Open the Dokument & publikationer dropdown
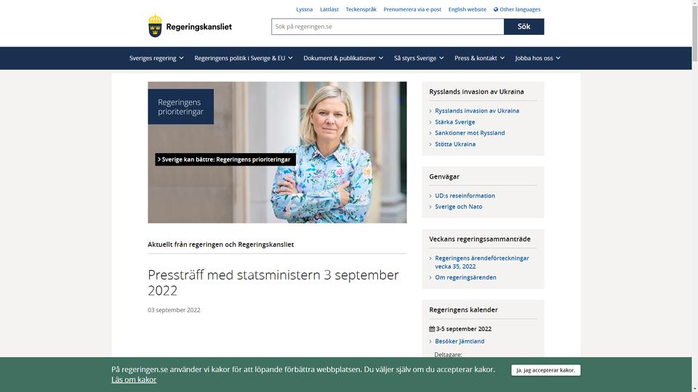Image resolution: width=698 pixels, height=392 pixels. (x=343, y=58)
